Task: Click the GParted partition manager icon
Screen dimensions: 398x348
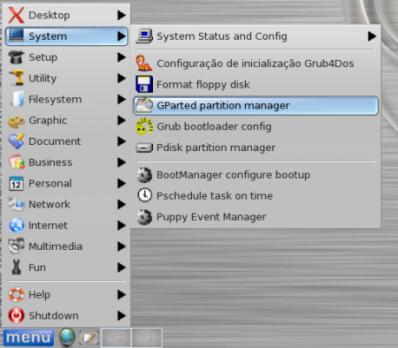Action: pyautogui.click(x=144, y=105)
